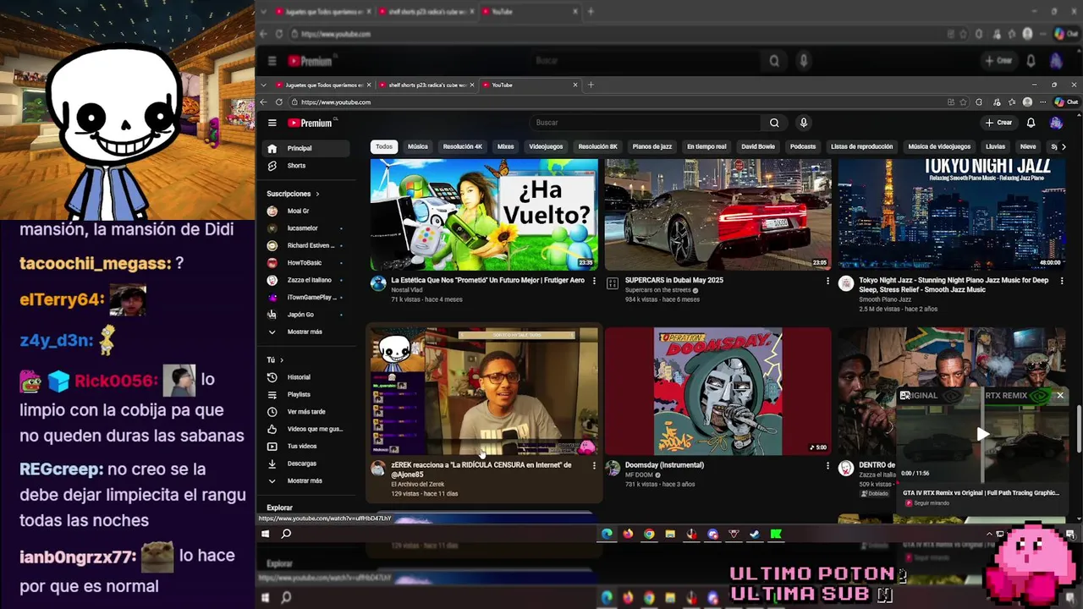The image size is (1083, 609).
Task: Open Nostal Vlad channel link
Action: pyautogui.click(x=407, y=290)
